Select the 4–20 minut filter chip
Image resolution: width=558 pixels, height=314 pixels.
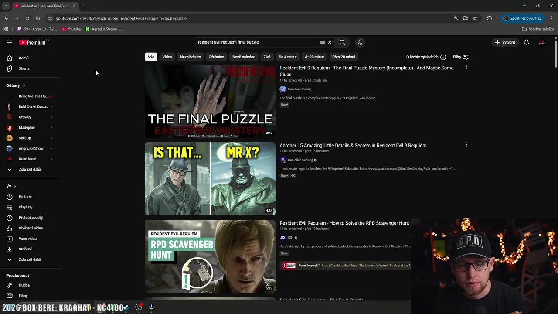tap(314, 57)
